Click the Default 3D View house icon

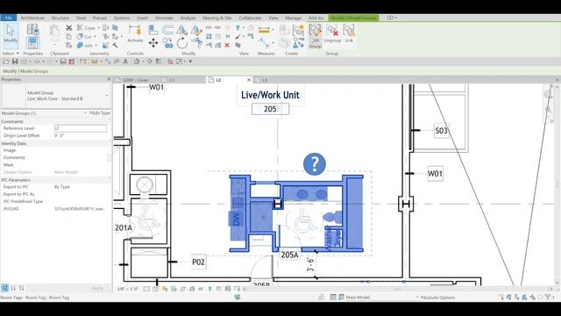(x=137, y=61)
